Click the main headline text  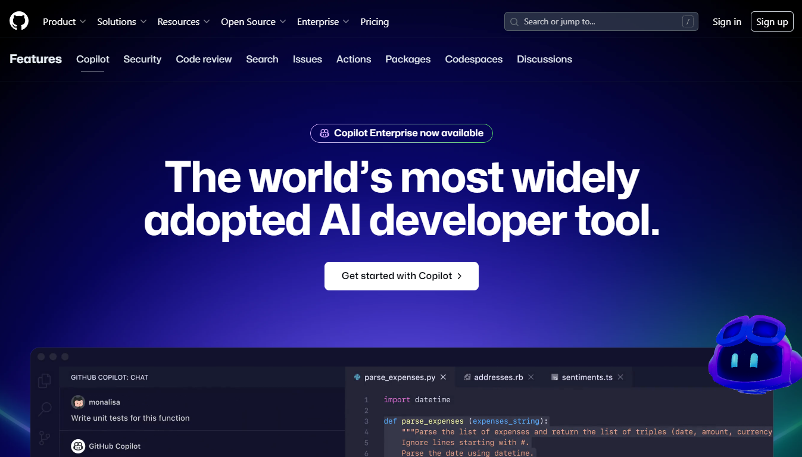[x=401, y=199]
